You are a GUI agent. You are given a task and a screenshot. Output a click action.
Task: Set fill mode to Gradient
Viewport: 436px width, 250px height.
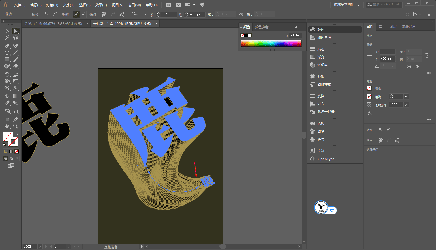coord(11,152)
